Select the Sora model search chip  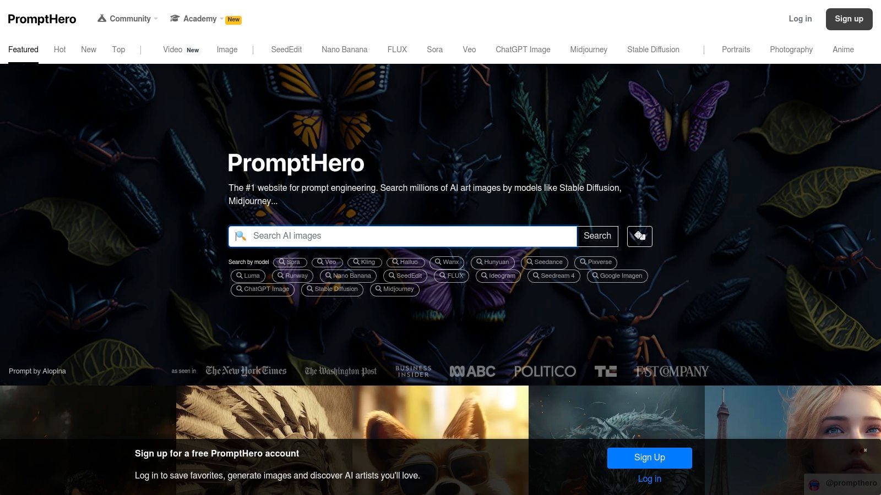[290, 262]
